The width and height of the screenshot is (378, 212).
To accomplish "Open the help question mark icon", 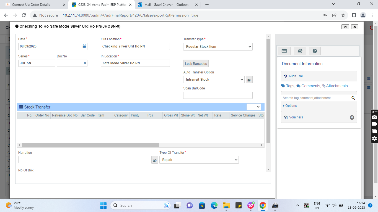I will tap(315, 51).
